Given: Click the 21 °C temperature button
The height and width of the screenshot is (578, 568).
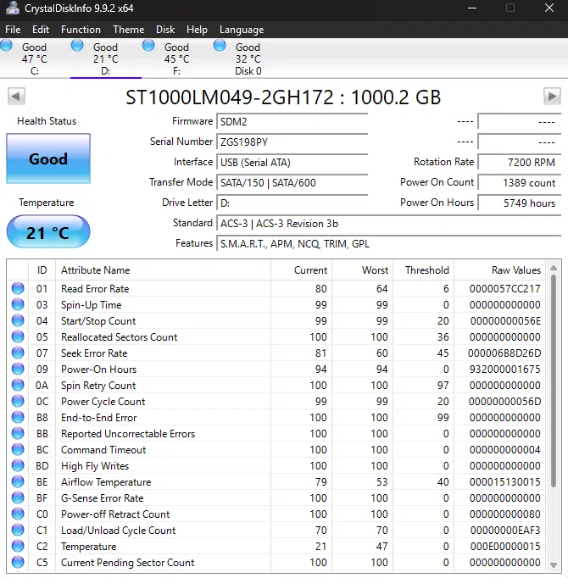Looking at the screenshot, I should tap(48, 232).
